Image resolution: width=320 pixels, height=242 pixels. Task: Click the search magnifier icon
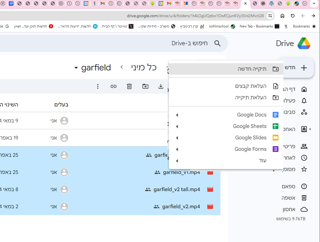pyautogui.click(x=218, y=43)
